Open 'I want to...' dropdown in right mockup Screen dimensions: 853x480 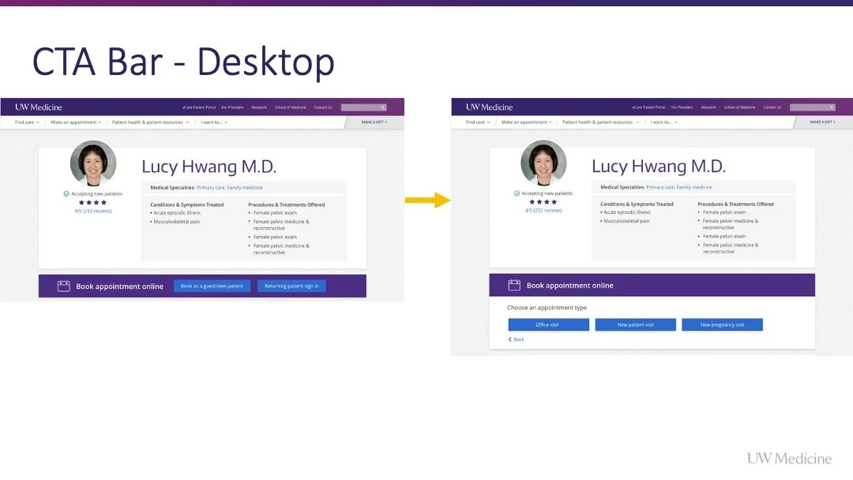663,122
